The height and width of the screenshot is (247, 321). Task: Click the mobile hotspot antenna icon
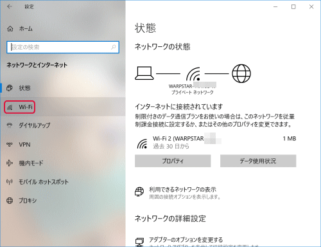coord(10,182)
